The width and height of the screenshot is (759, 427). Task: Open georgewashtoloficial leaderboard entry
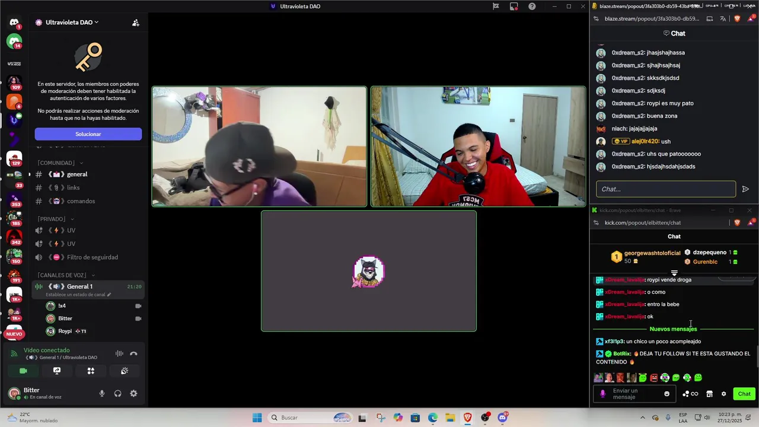tap(646, 257)
